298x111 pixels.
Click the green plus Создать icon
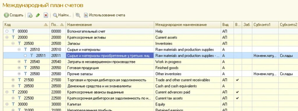click(x=6, y=15)
